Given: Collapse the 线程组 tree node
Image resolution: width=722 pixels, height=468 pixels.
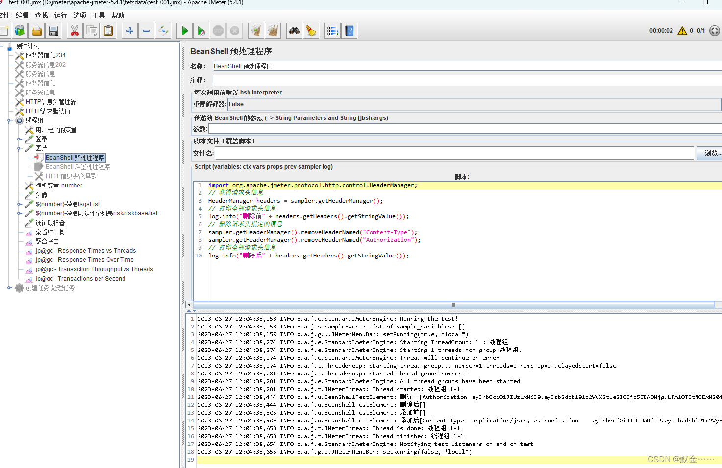Looking at the screenshot, I should click(9, 120).
